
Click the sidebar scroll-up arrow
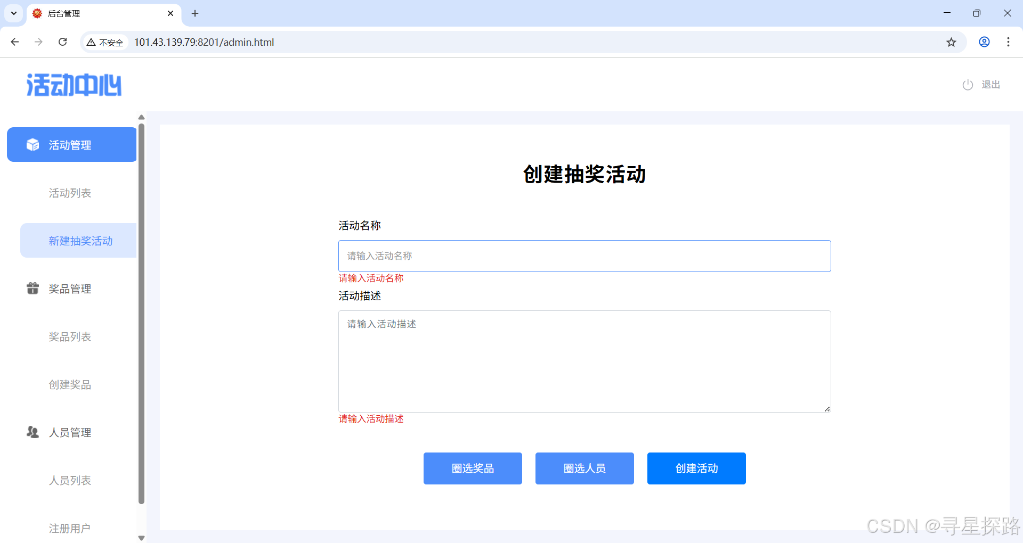point(141,117)
